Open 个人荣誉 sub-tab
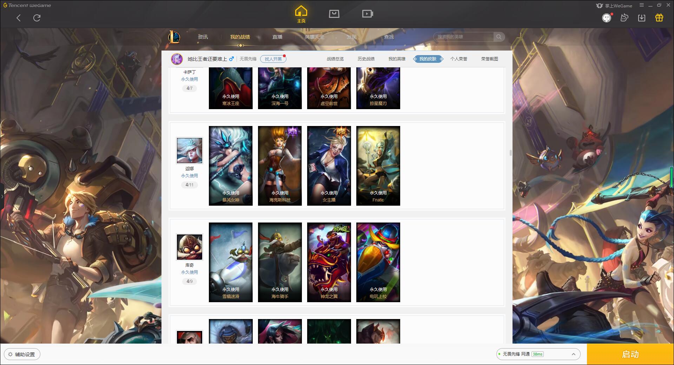 tap(459, 59)
